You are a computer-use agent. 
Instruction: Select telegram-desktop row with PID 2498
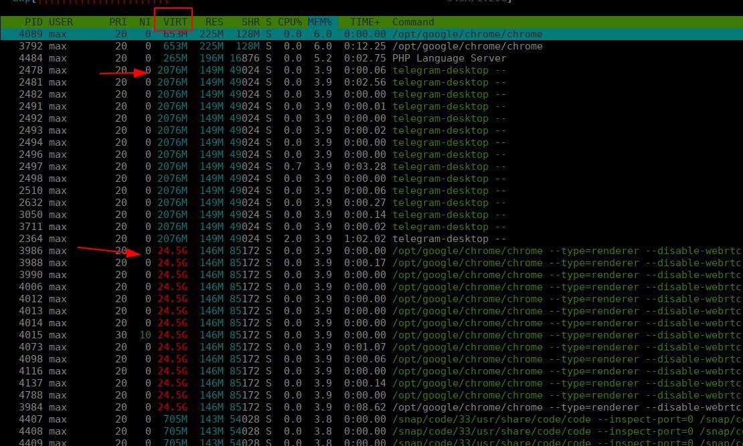[371, 179]
